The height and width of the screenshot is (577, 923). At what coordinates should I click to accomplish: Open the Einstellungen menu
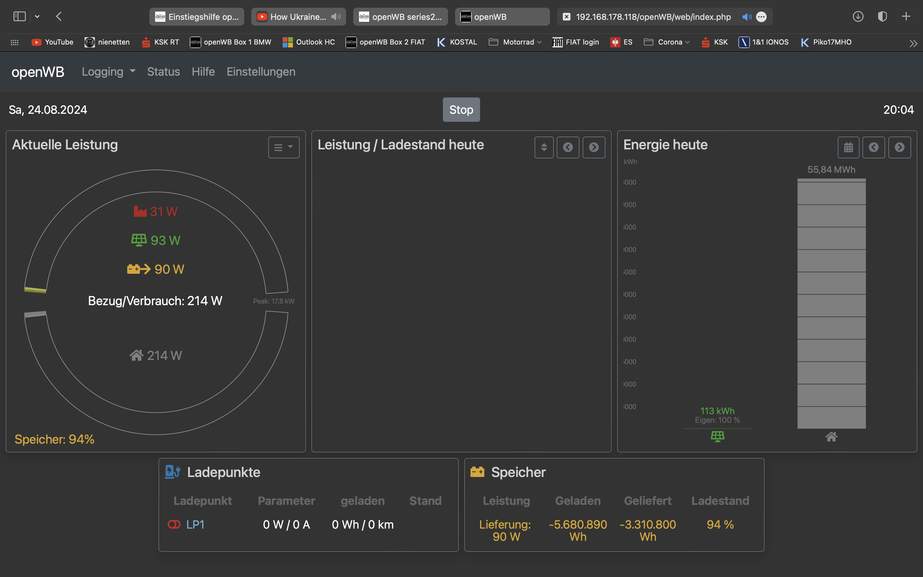click(x=261, y=72)
